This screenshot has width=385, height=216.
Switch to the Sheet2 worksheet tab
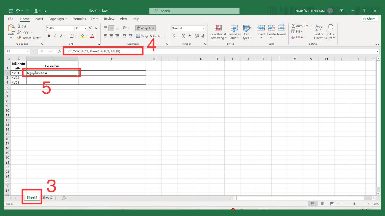click(47, 198)
